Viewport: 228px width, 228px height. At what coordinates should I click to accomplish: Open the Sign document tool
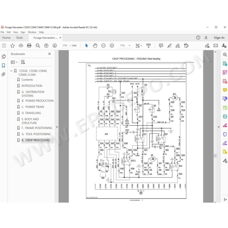point(178,46)
